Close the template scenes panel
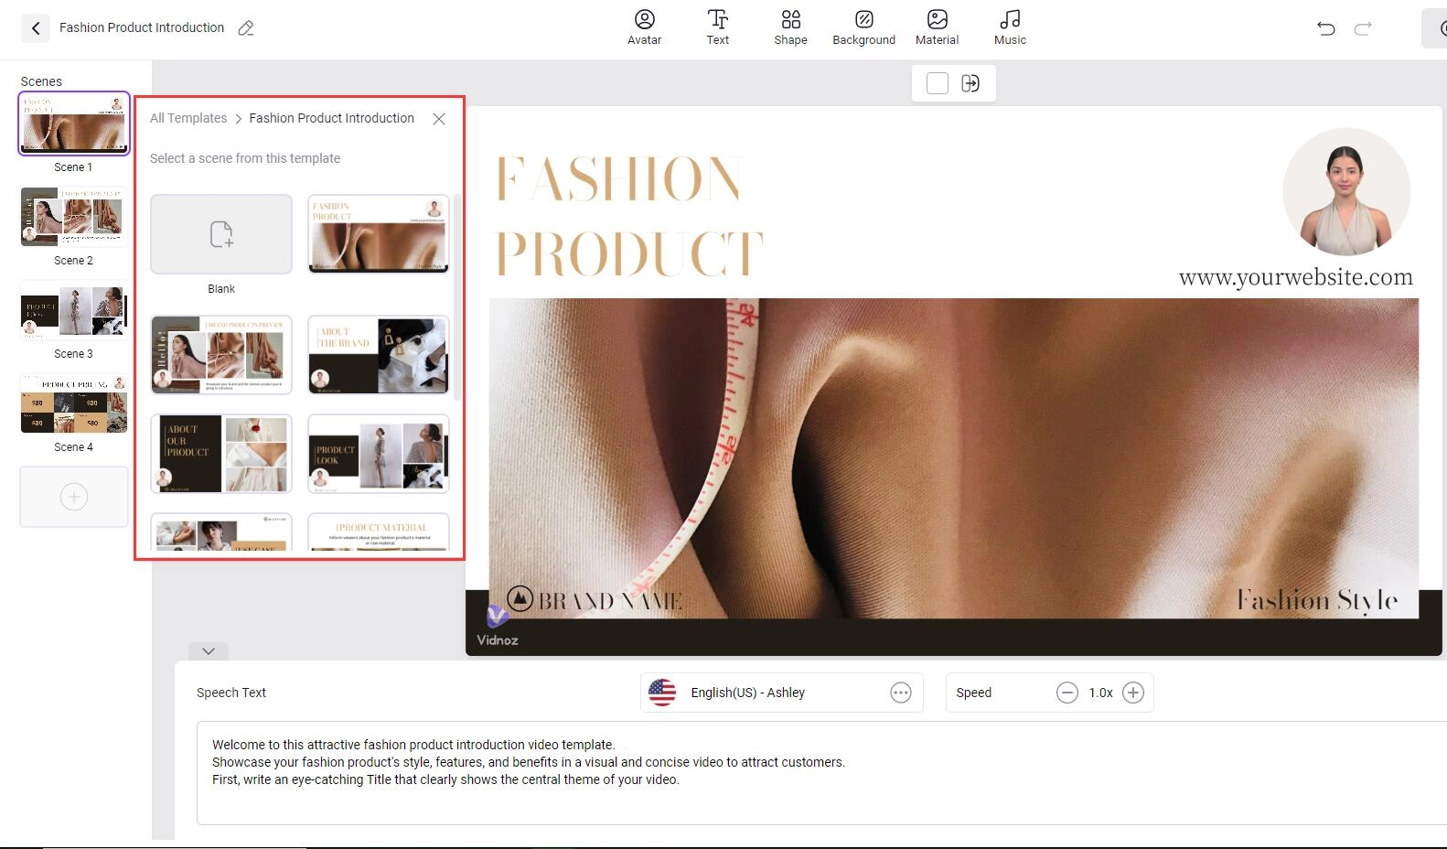The width and height of the screenshot is (1447, 849). pyautogui.click(x=439, y=119)
